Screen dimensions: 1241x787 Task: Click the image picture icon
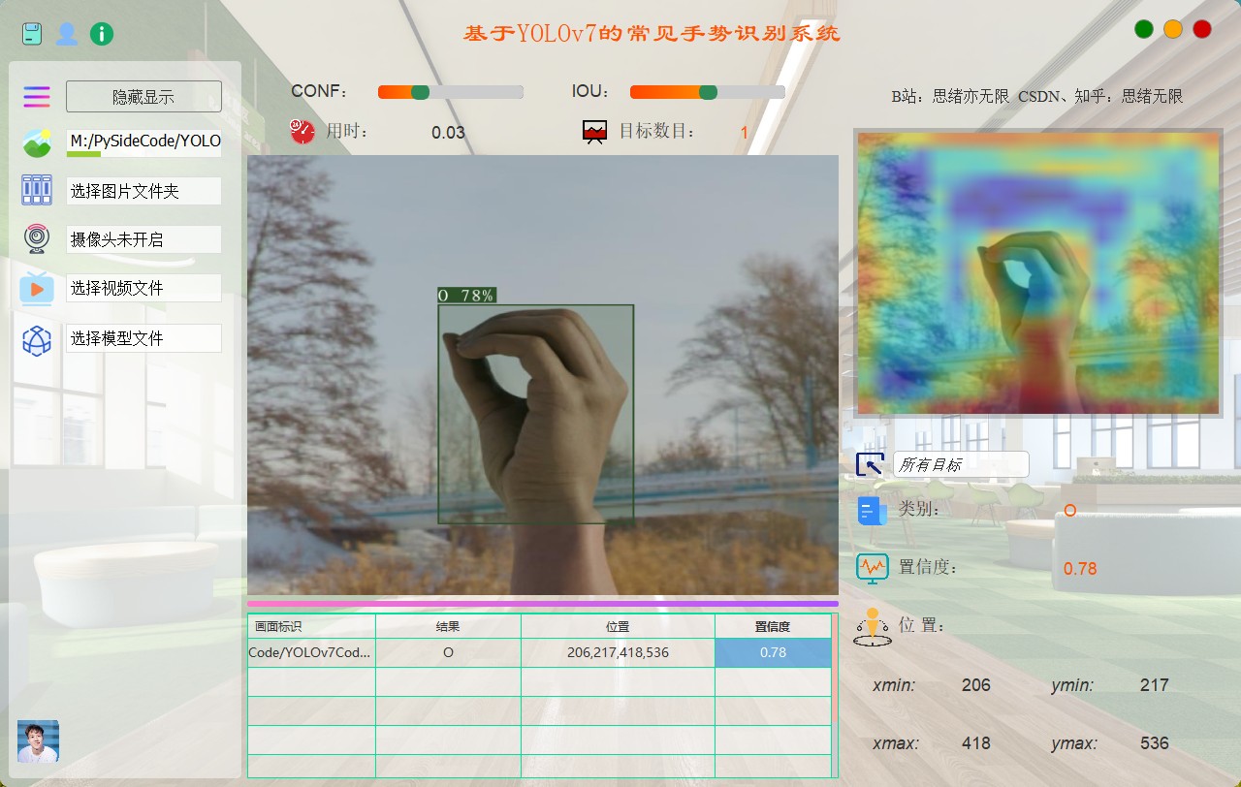pos(37,142)
